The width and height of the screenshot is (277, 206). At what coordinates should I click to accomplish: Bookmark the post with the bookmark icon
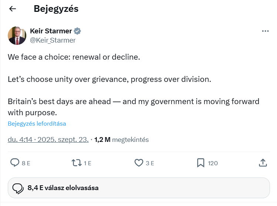pos(201,163)
